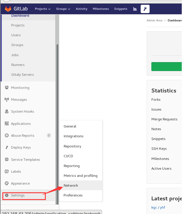Click the Deploy Keys key icon

pos(7,147)
